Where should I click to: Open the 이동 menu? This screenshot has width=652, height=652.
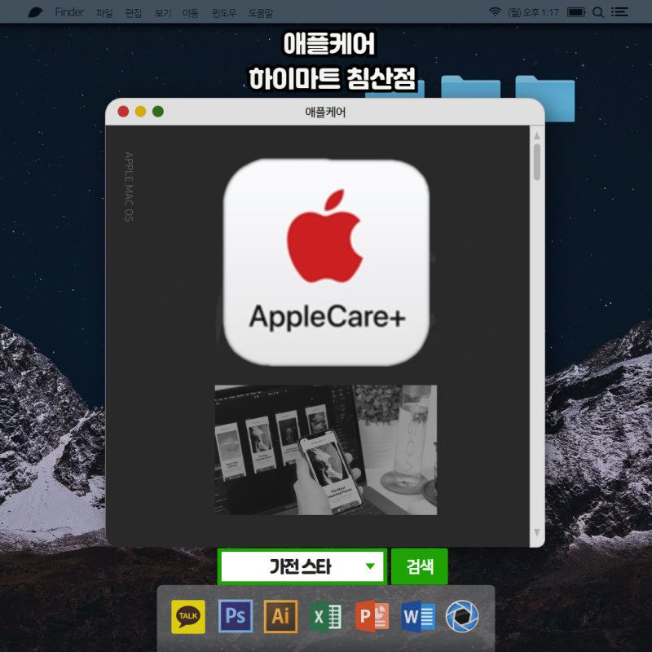(x=190, y=13)
